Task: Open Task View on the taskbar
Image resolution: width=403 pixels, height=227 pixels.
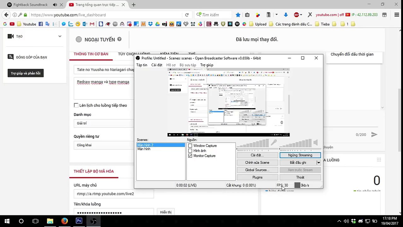Action: (x=35, y=221)
